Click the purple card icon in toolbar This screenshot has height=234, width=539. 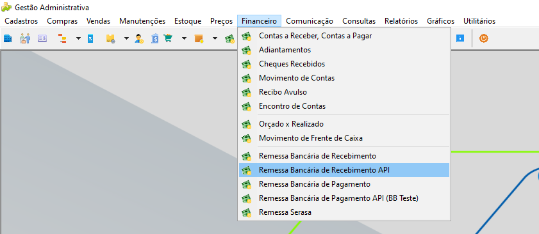click(x=42, y=38)
